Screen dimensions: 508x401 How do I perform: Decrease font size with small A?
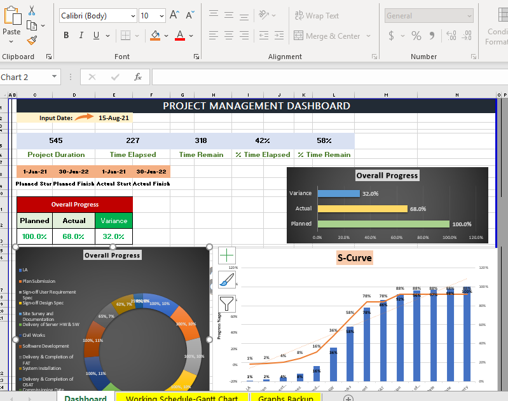click(190, 15)
